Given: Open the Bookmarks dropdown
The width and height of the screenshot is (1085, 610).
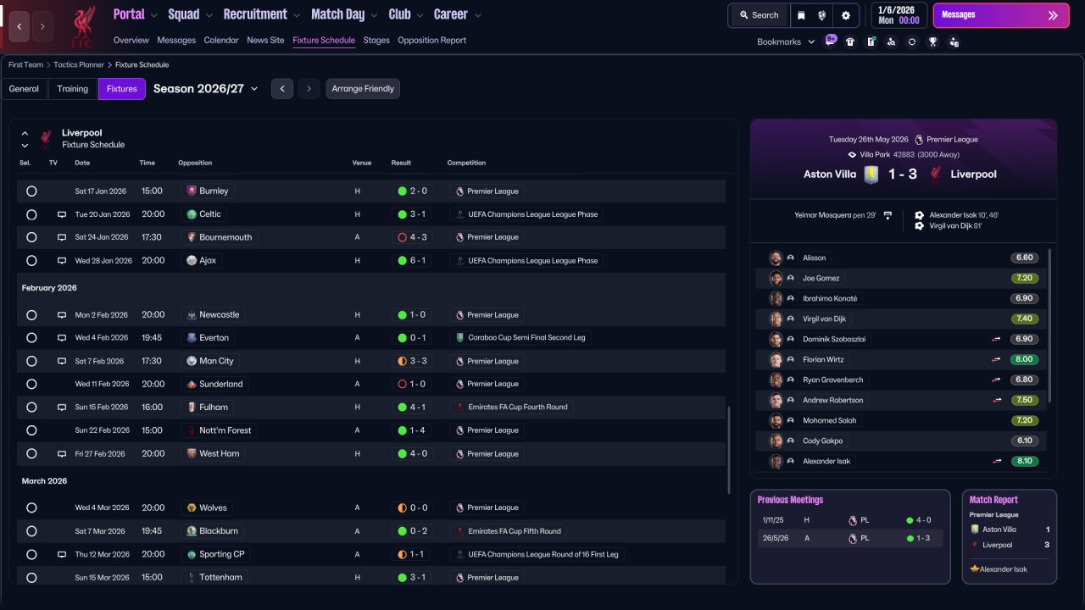Looking at the screenshot, I should (786, 42).
